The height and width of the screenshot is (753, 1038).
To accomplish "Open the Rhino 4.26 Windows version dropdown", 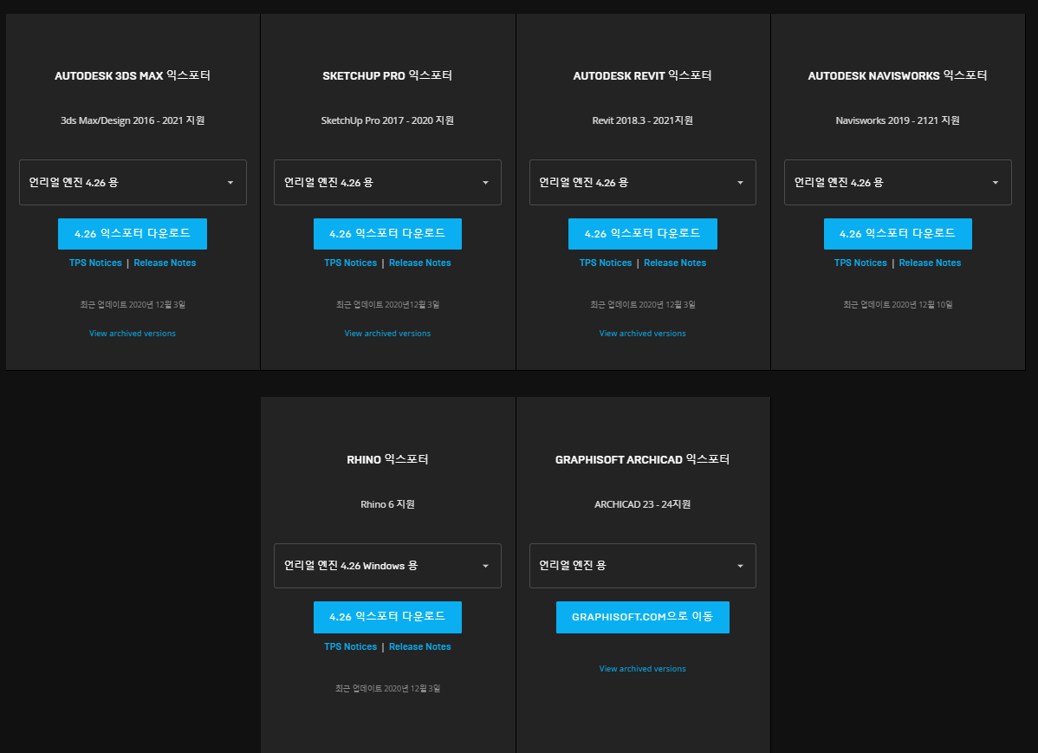I will pos(387,566).
